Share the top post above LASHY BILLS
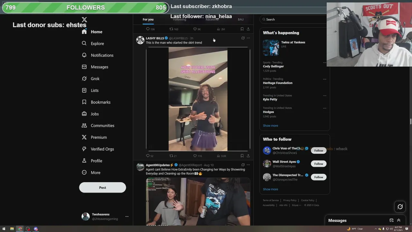Screen dimensions: 412x232 point(248,29)
